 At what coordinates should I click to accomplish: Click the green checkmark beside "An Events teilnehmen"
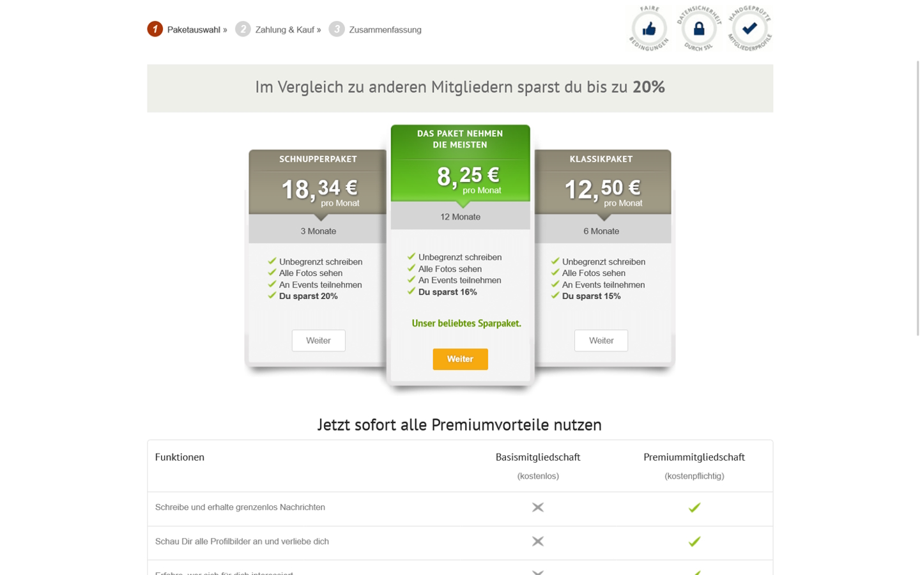(x=410, y=280)
